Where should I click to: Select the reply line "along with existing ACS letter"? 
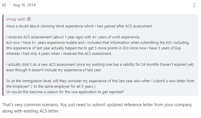[x=31, y=111]
